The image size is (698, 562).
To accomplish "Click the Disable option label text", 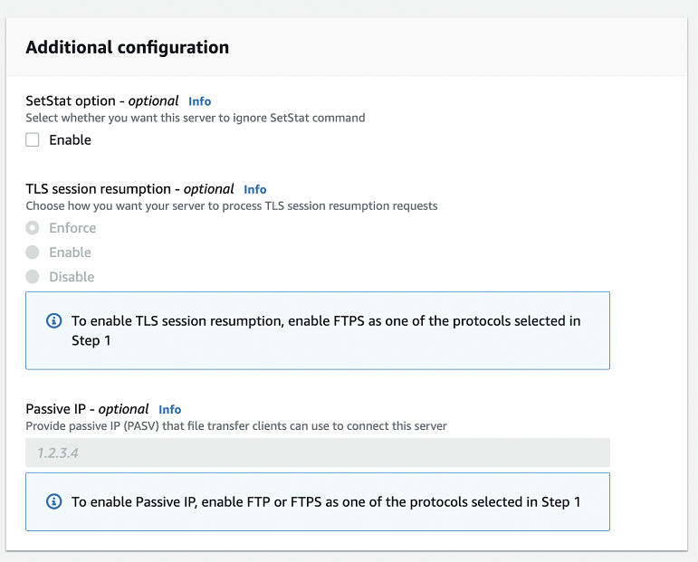I will tap(72, 277).
